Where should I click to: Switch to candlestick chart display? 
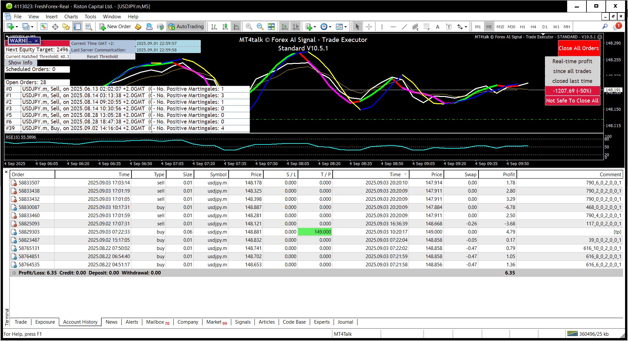coord(225,27)
